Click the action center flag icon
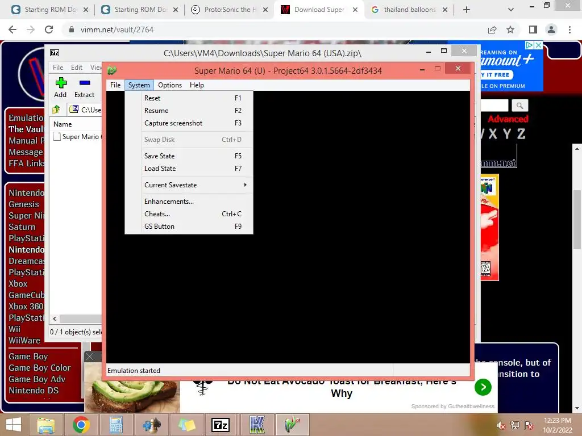 coord(529,425)
